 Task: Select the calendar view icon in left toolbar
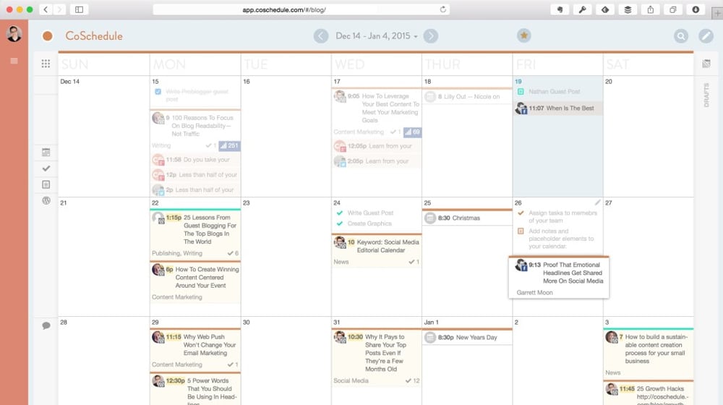tap(46, 152)
